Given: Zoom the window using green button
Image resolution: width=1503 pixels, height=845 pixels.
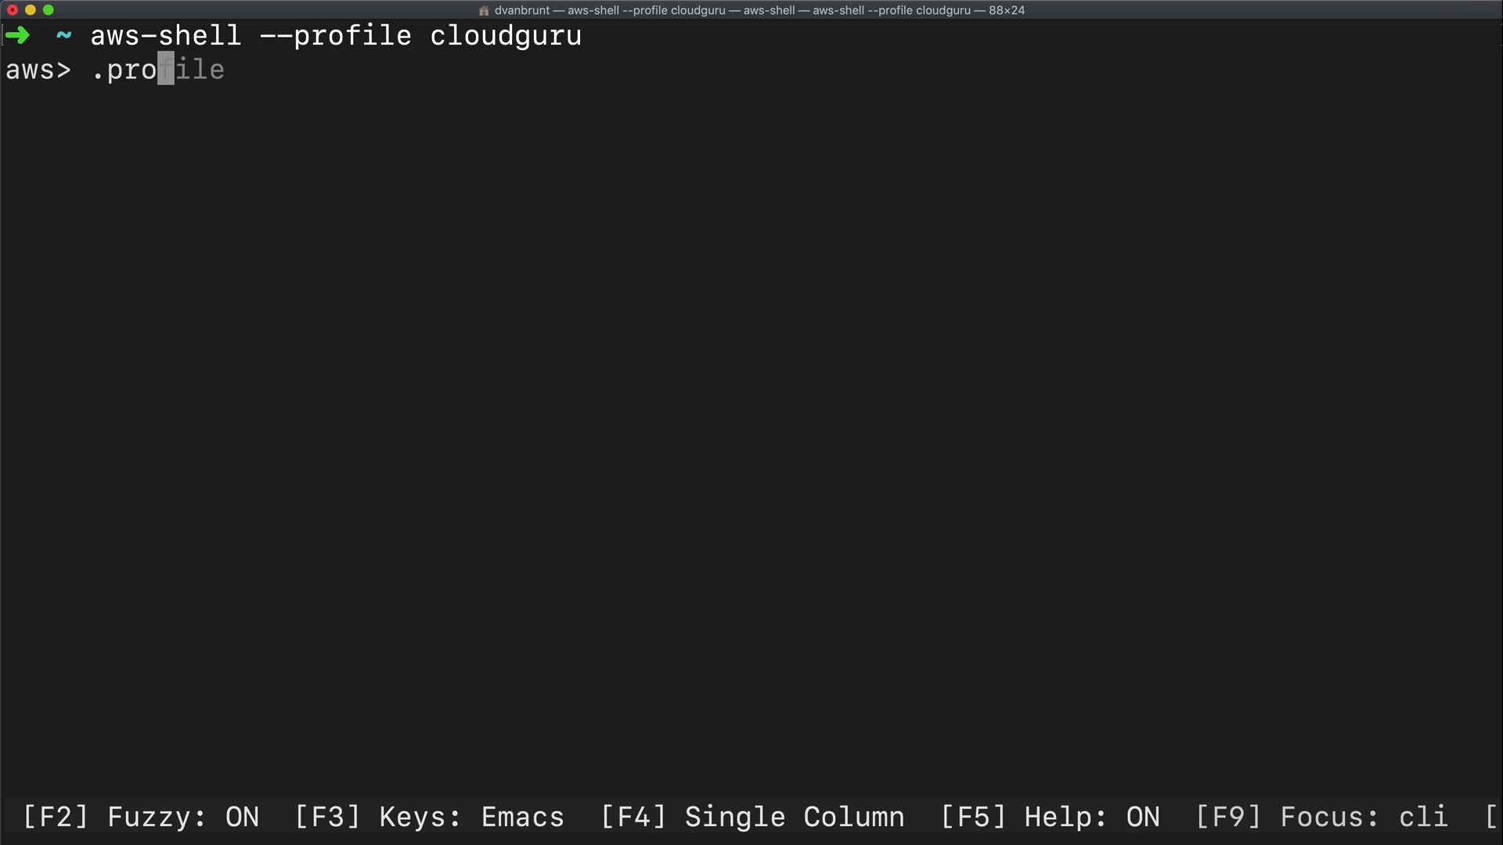Looking at the screenshot, I should (x=49, y=10).
